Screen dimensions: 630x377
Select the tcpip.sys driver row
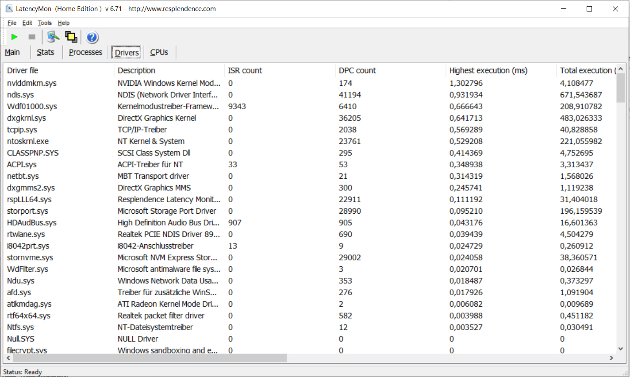click(x=310, y=130)
